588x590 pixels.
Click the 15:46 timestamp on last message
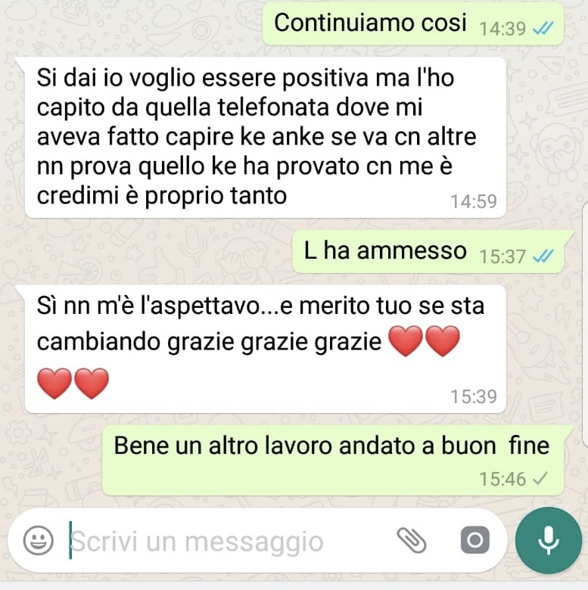tap(502, 479)
